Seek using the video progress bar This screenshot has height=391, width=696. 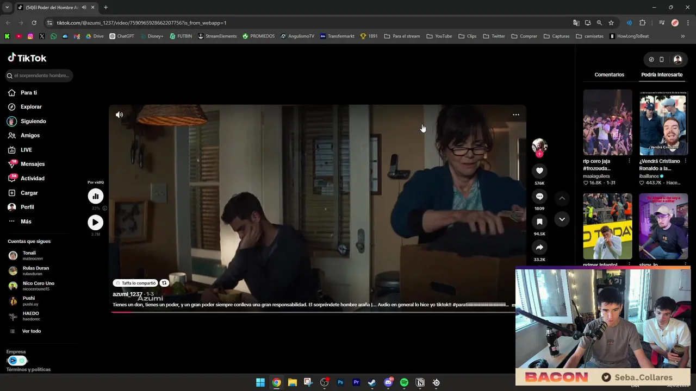click(318, 312)
